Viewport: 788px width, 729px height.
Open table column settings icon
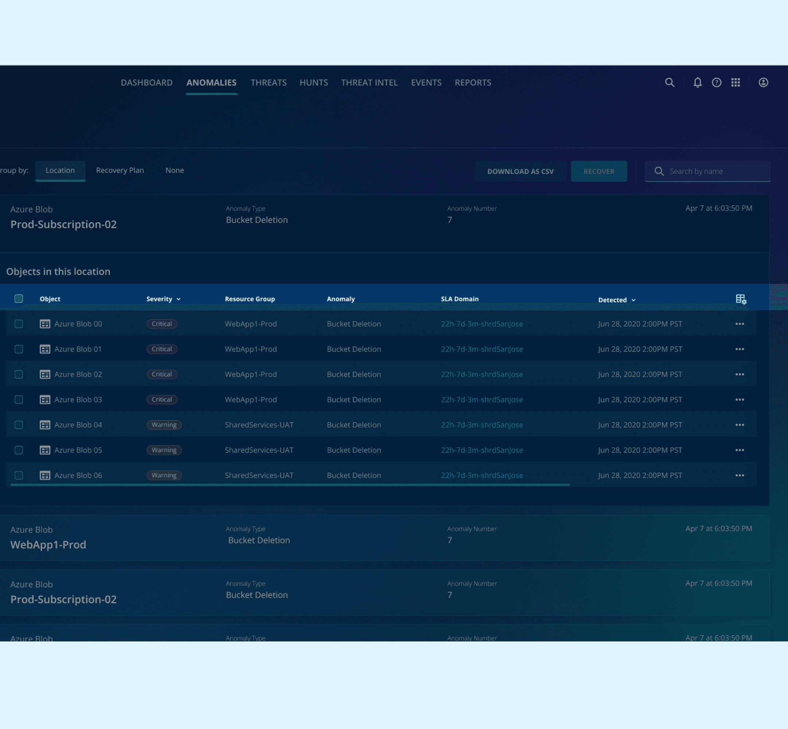[x=741, y=300]
